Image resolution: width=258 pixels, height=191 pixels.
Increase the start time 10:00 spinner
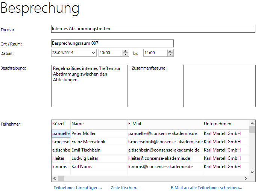tap(125, 51)
